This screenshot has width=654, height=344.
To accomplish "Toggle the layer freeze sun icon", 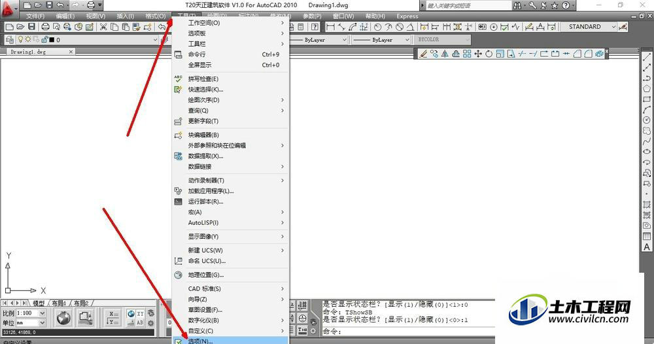I will click(x=28, y=40).
